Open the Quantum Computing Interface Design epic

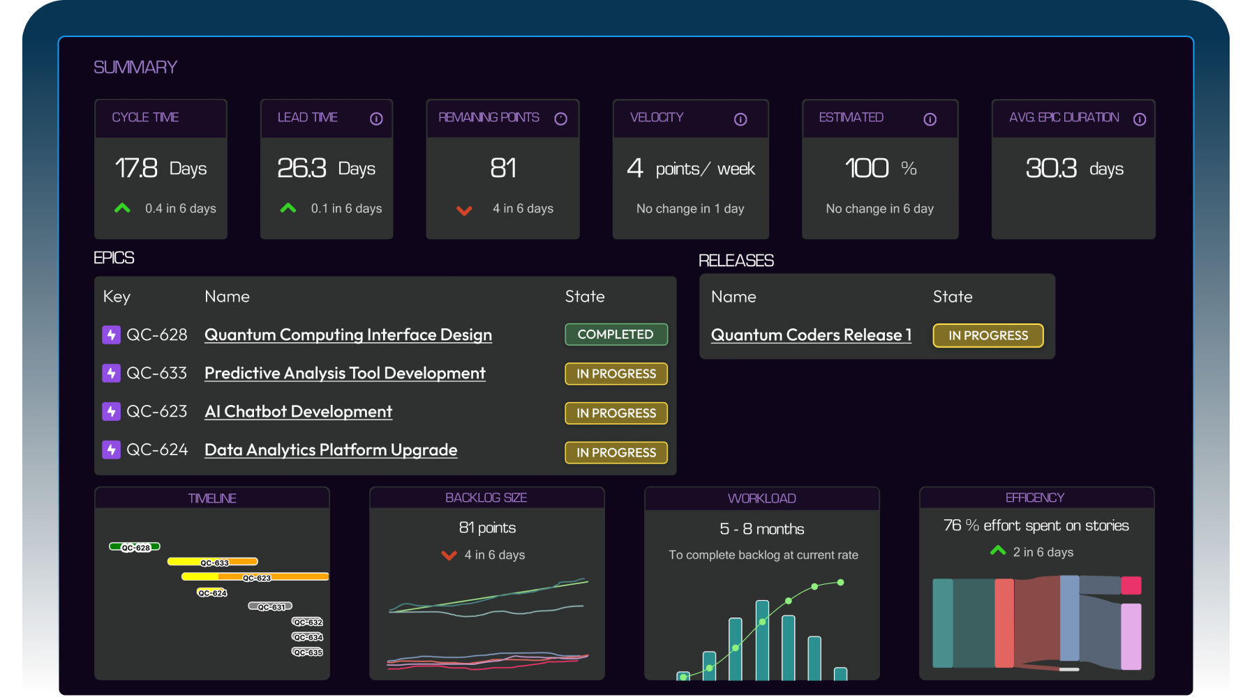(x=348, y=335)
